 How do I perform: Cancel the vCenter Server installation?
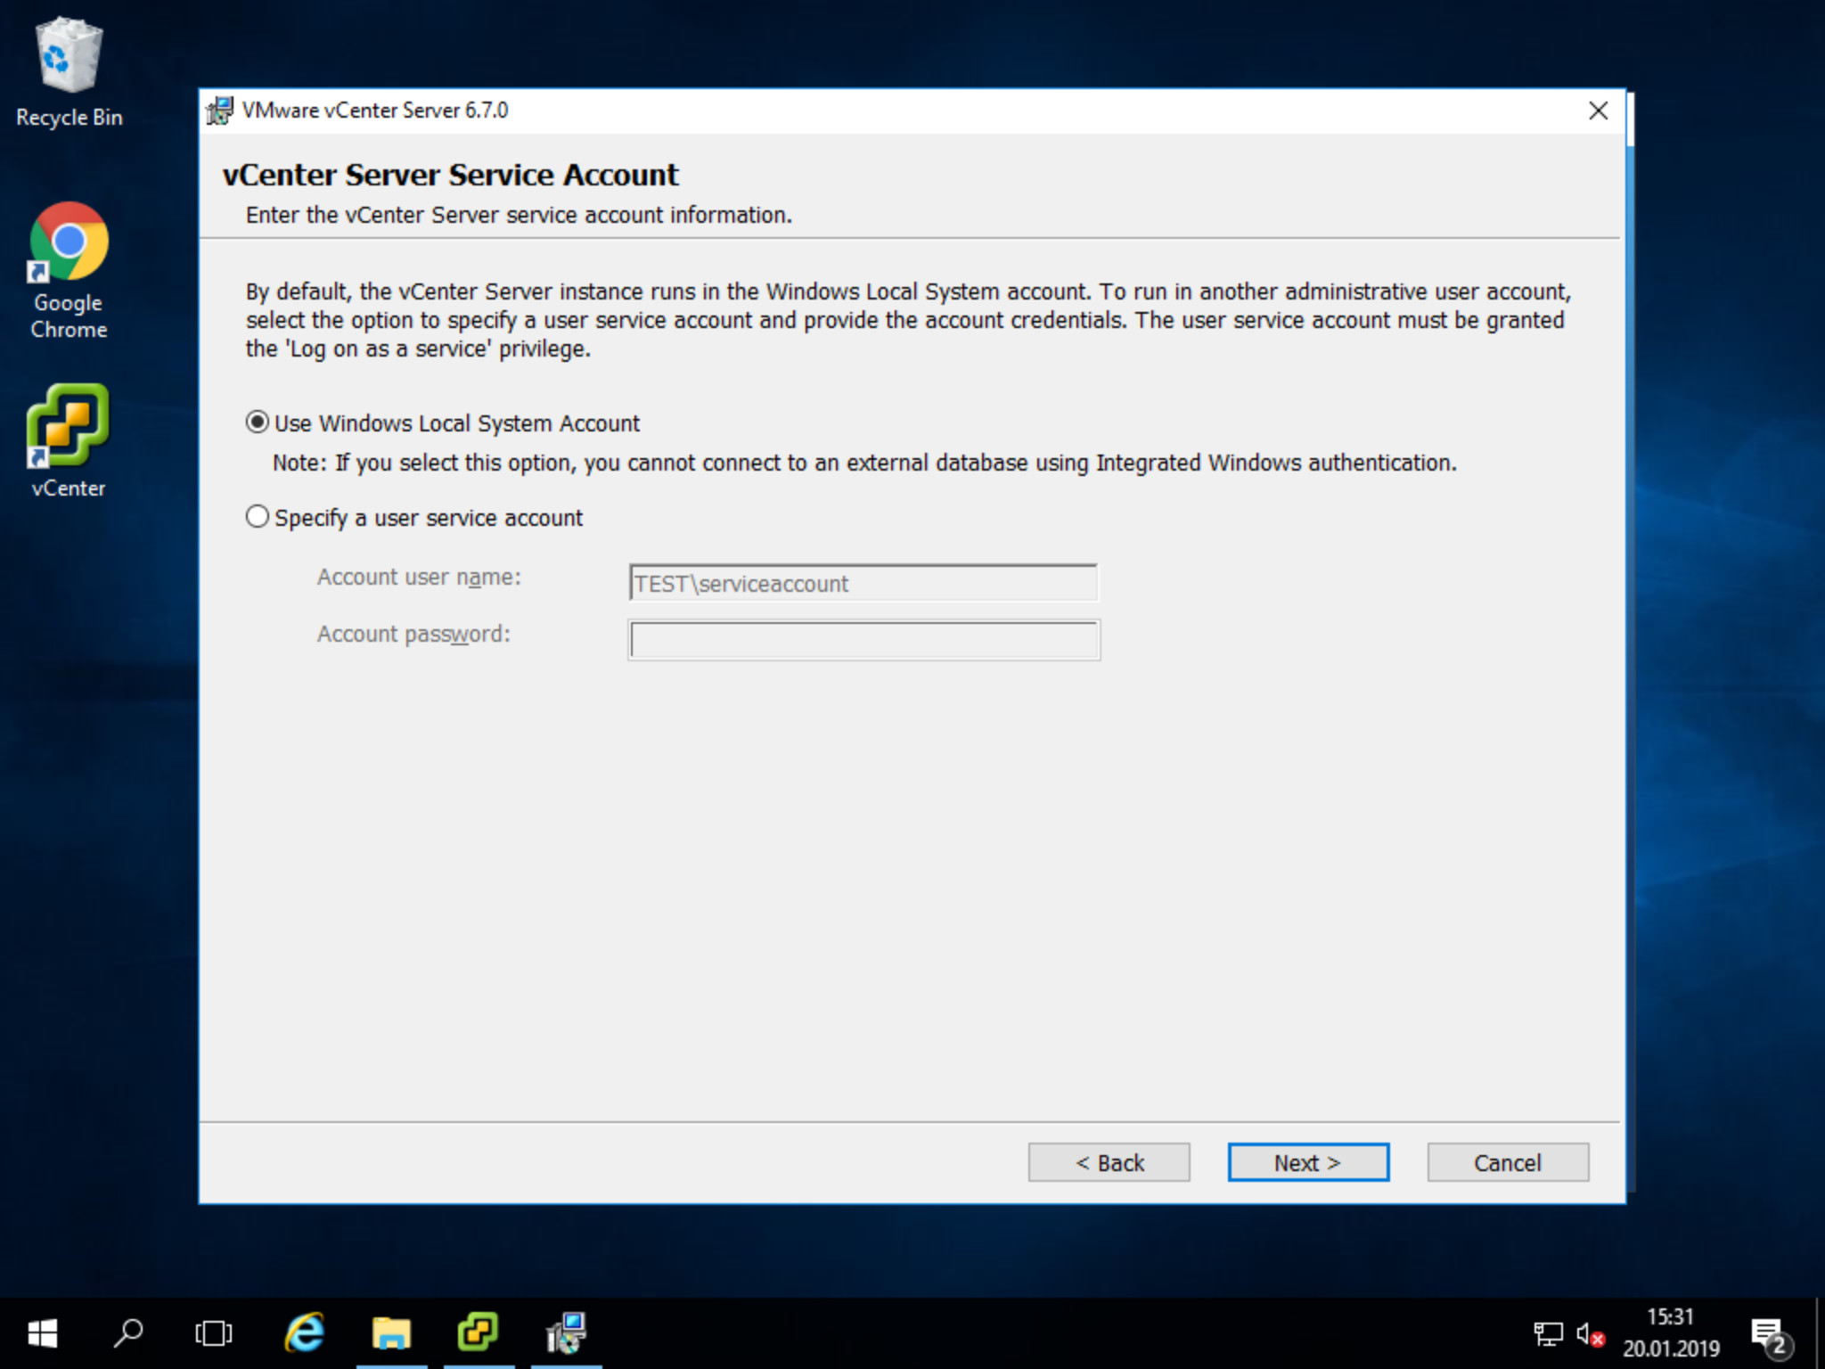pyautogui.click(x=1507, y=1162)
